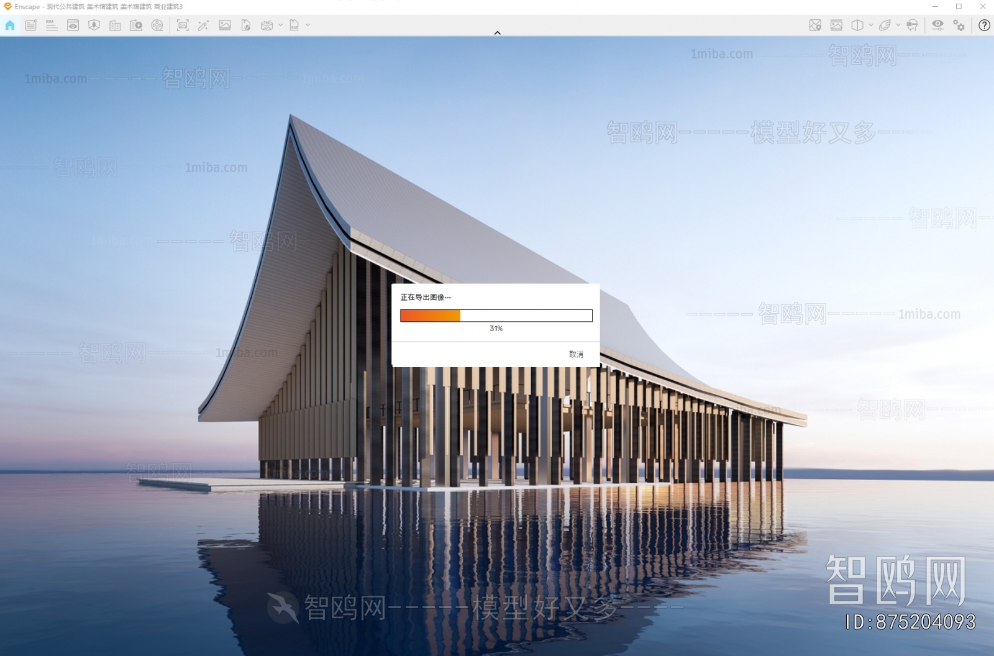This screenshot has height=656, width=994.
Task: Open Enscape general settings gears
Action: [x=959, y=25]
